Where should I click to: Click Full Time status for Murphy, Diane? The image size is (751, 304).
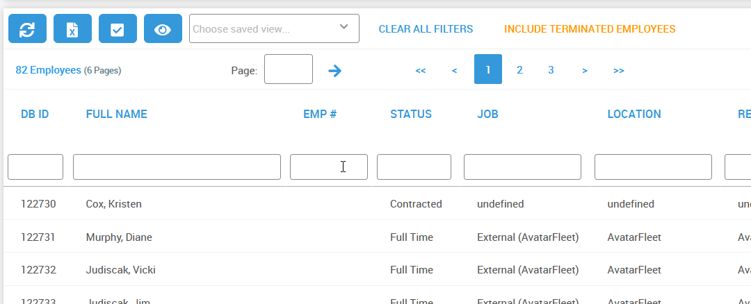pyautogui.click(x=412, y=237)
